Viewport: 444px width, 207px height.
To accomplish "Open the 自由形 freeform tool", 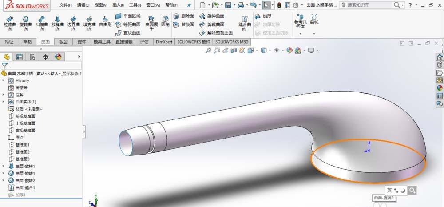I will pos(105,21).
